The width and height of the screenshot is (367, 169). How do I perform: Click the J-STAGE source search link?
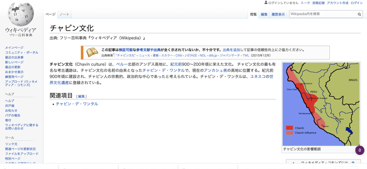pos(191,55)
